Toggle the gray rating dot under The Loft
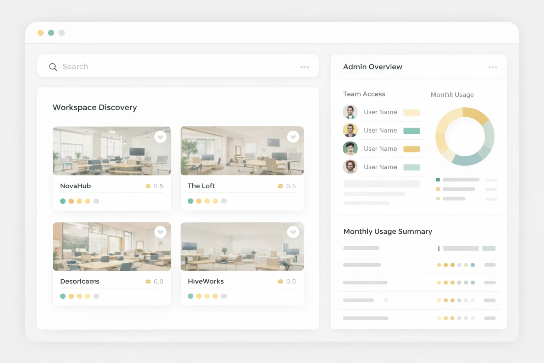 [224, 201]
